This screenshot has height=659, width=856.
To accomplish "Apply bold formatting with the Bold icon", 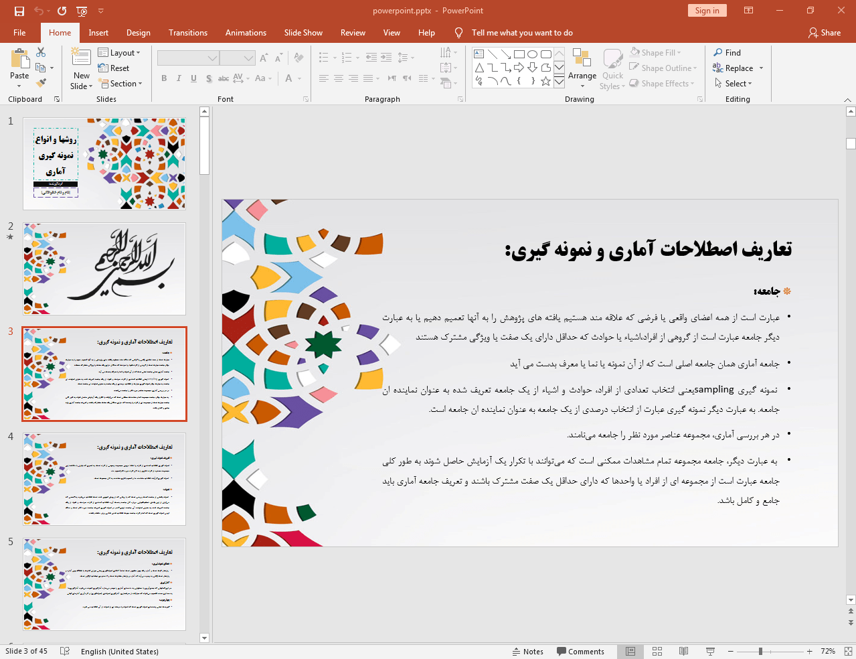I will (163, 78).
